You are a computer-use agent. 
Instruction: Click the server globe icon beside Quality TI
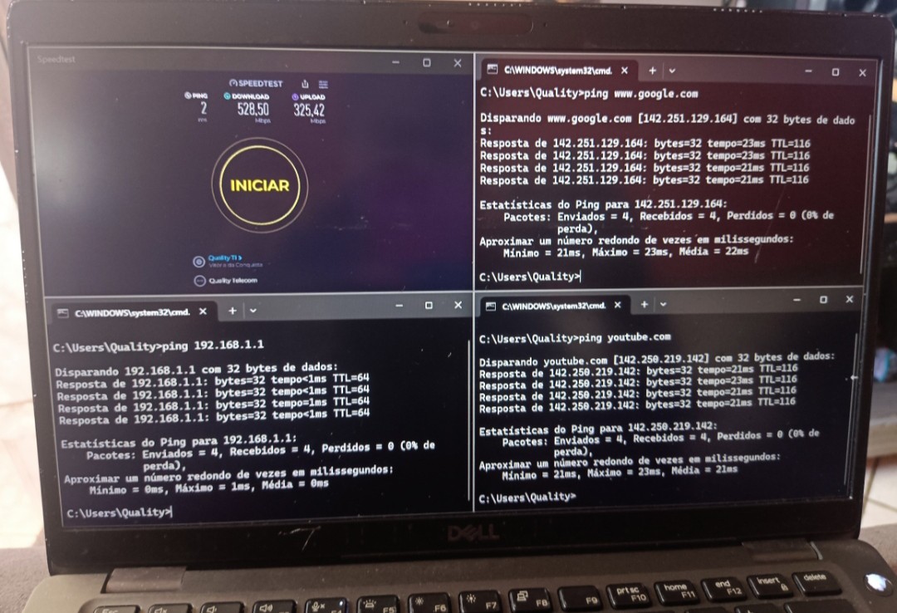(x=199, y=262)
